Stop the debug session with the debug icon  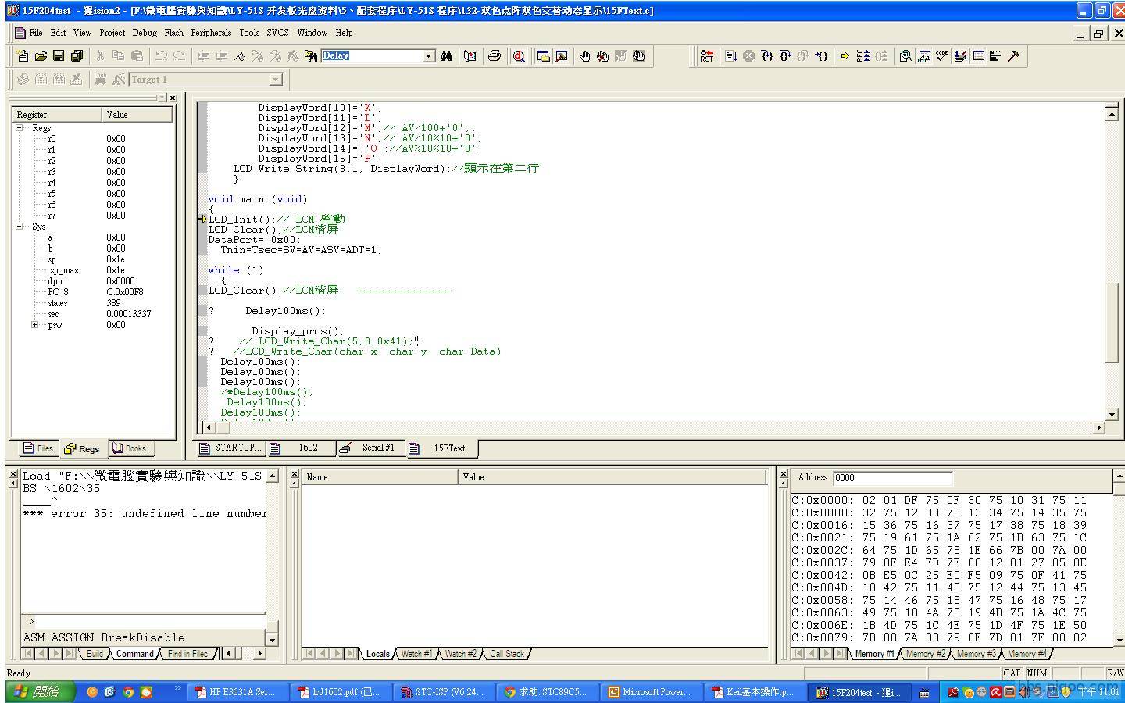(x=519, y=55)
